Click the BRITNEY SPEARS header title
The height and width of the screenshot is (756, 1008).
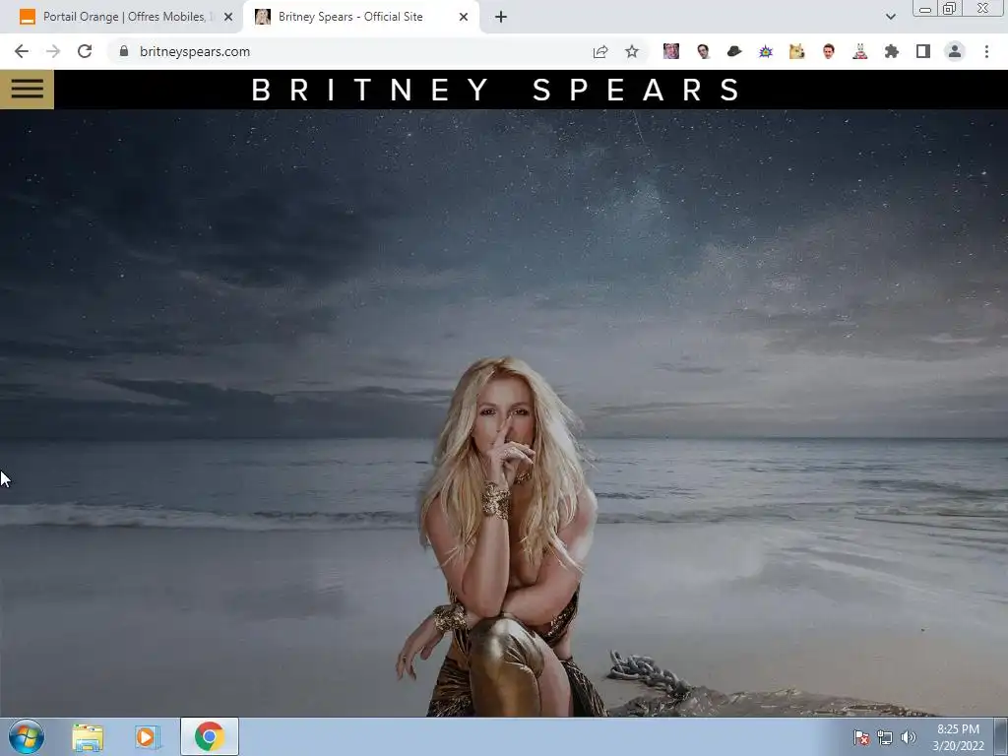[x=496, y=90]
